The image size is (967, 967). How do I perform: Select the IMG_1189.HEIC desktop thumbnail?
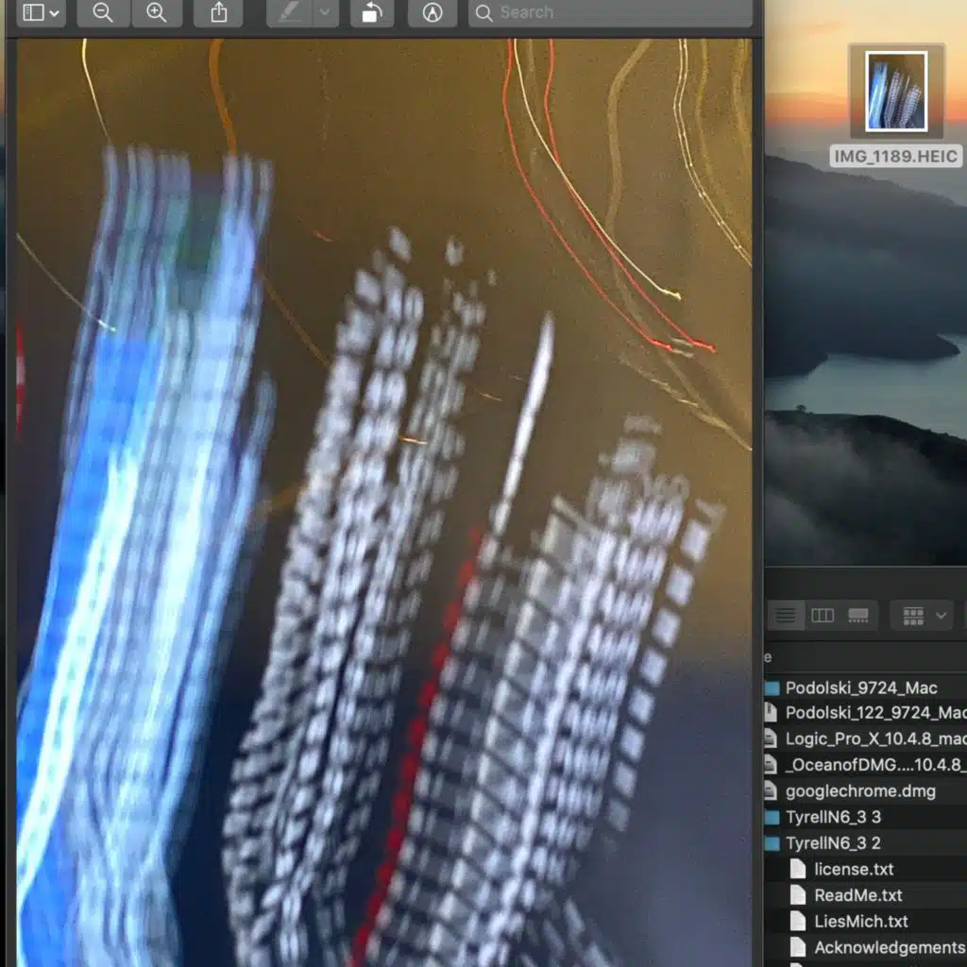[x=896, y=92]
